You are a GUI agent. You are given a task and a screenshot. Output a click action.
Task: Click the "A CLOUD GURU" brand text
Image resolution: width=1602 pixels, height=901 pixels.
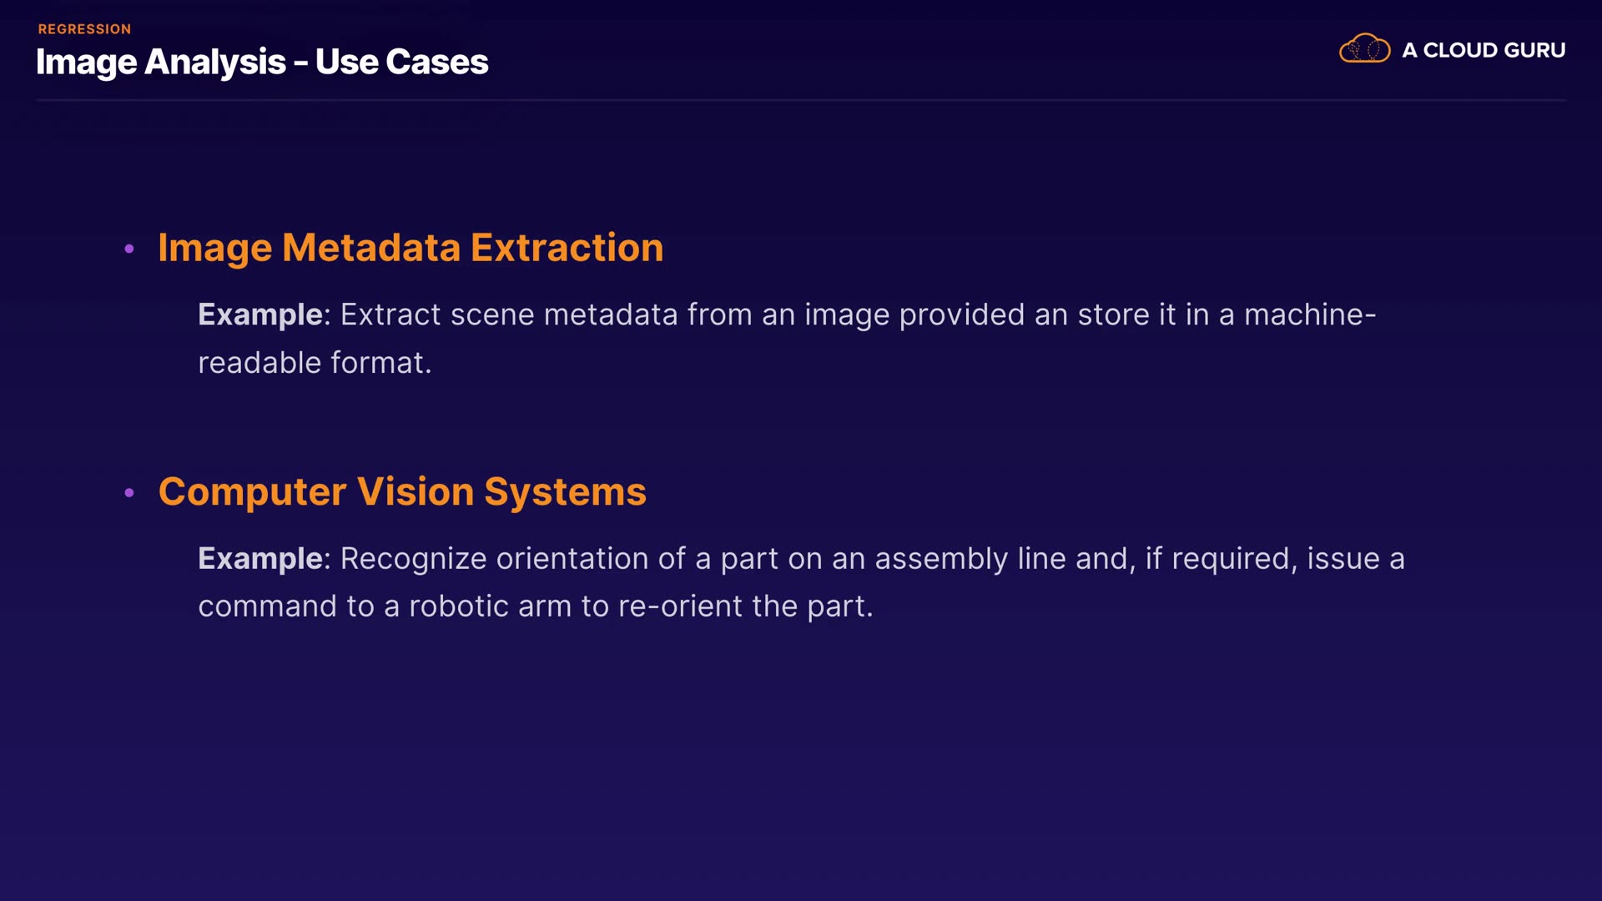tap(1484, 50)
